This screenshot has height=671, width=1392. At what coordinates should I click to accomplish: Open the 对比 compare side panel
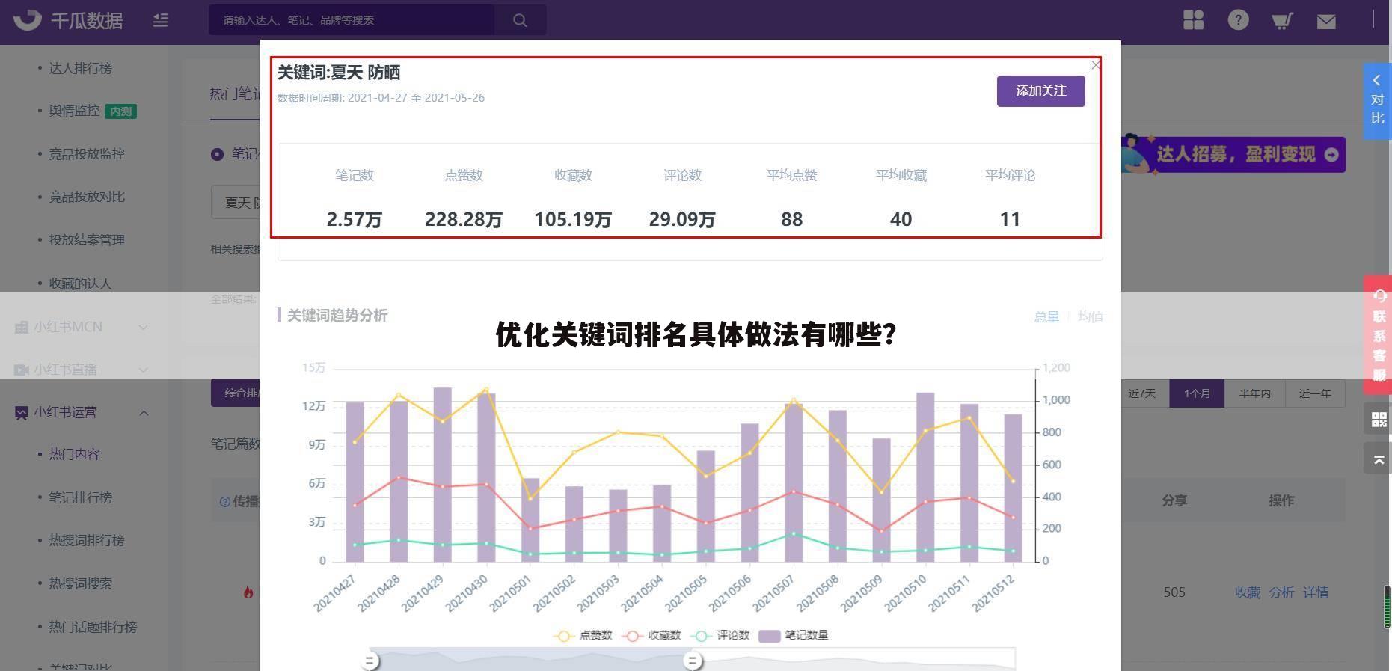tap(1377, 101)
